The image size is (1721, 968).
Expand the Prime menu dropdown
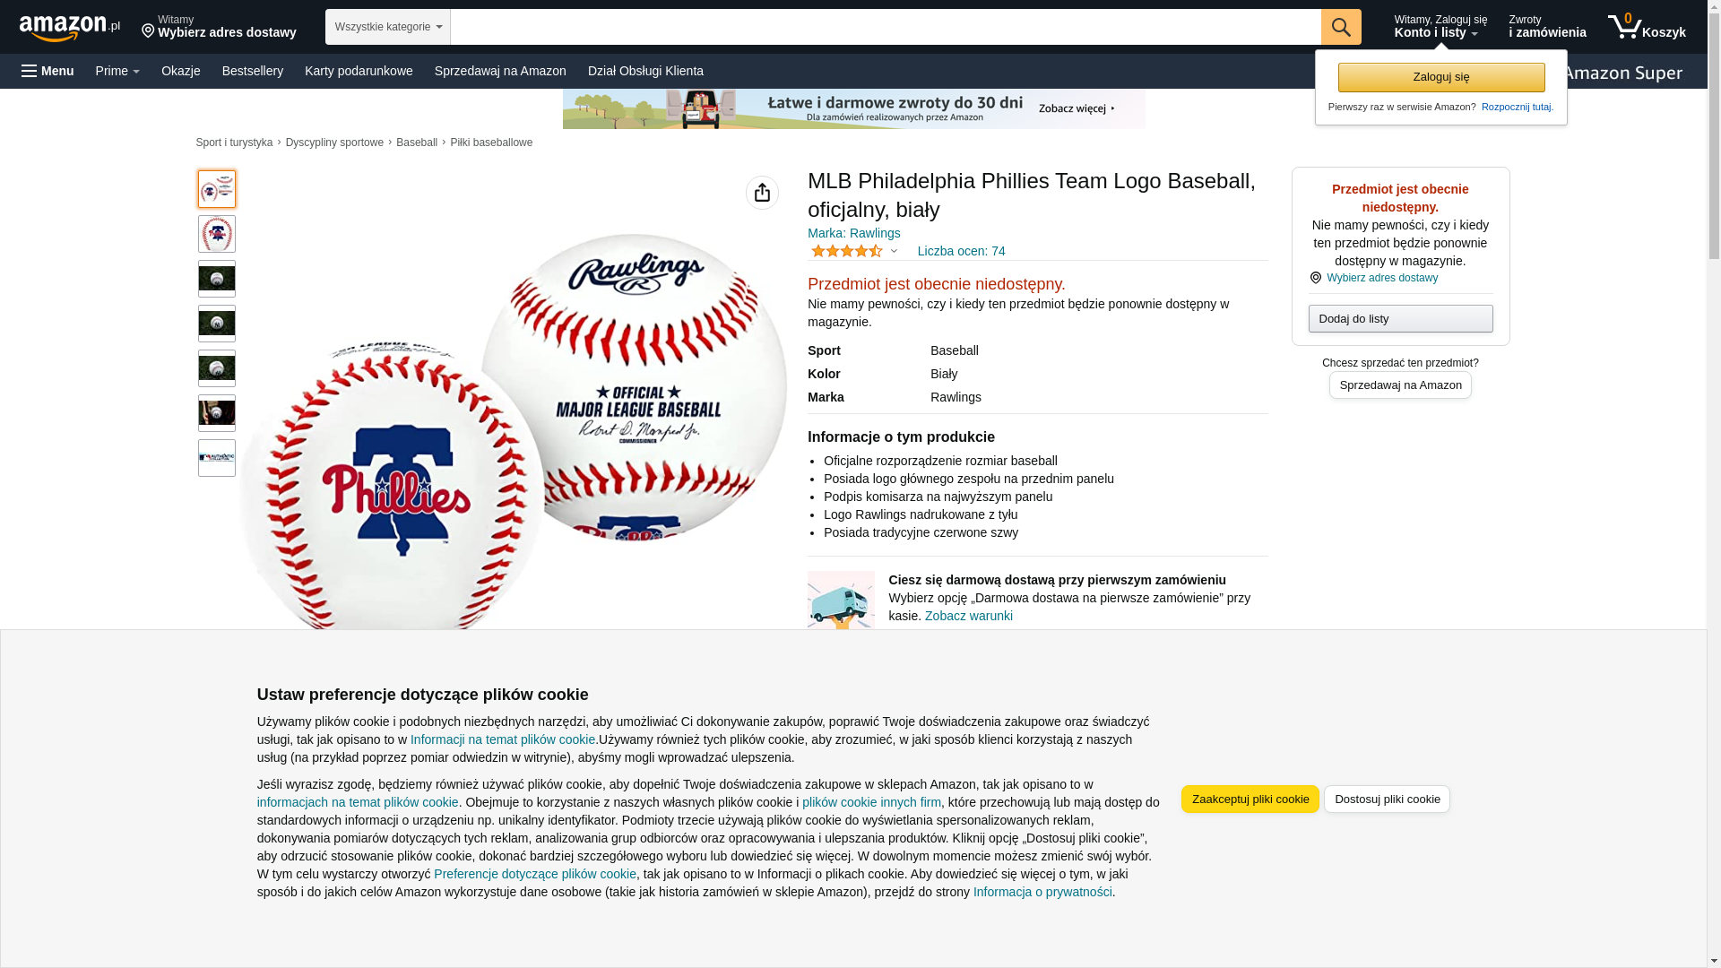tap(117, 71)
